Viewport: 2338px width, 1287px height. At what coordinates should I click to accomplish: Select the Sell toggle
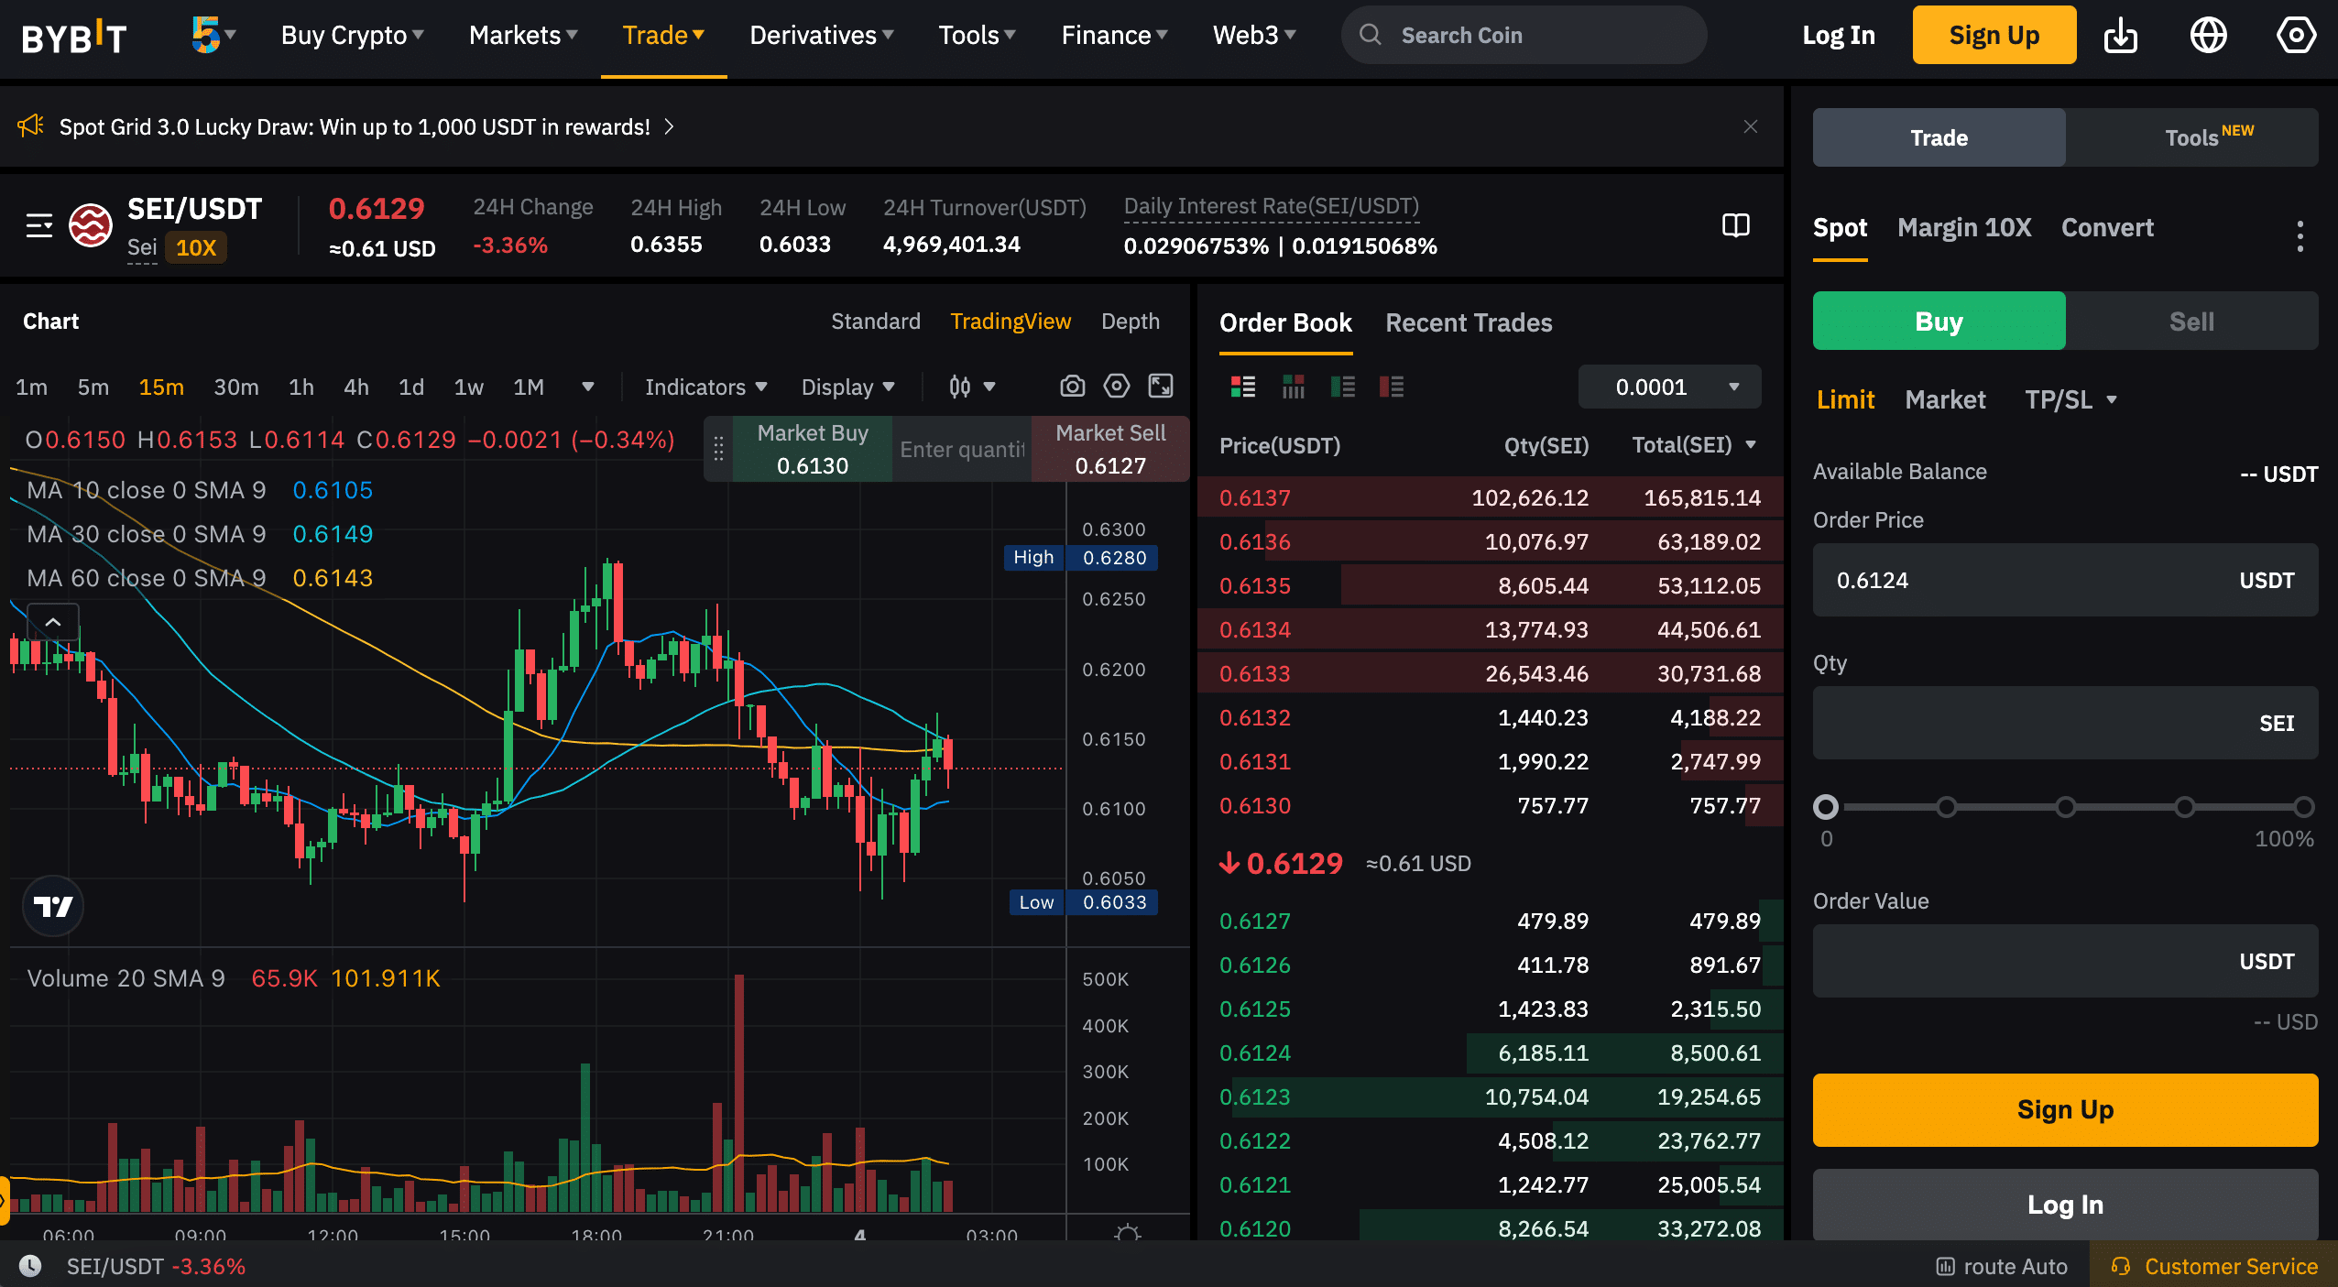pos(2191,321)
